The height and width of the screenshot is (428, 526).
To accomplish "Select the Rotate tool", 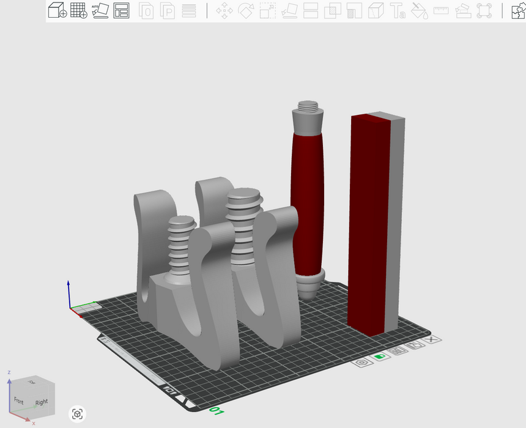I will click(x=246, y=10).
